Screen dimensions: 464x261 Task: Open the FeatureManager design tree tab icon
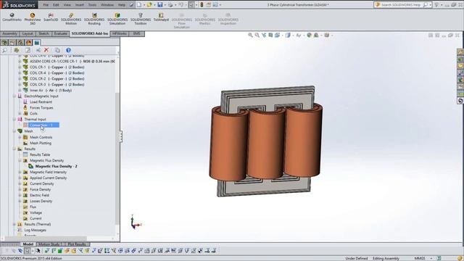[4, 43]
